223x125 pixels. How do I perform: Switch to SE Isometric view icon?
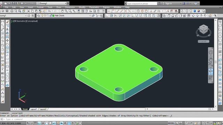click(x=197, y=16)
